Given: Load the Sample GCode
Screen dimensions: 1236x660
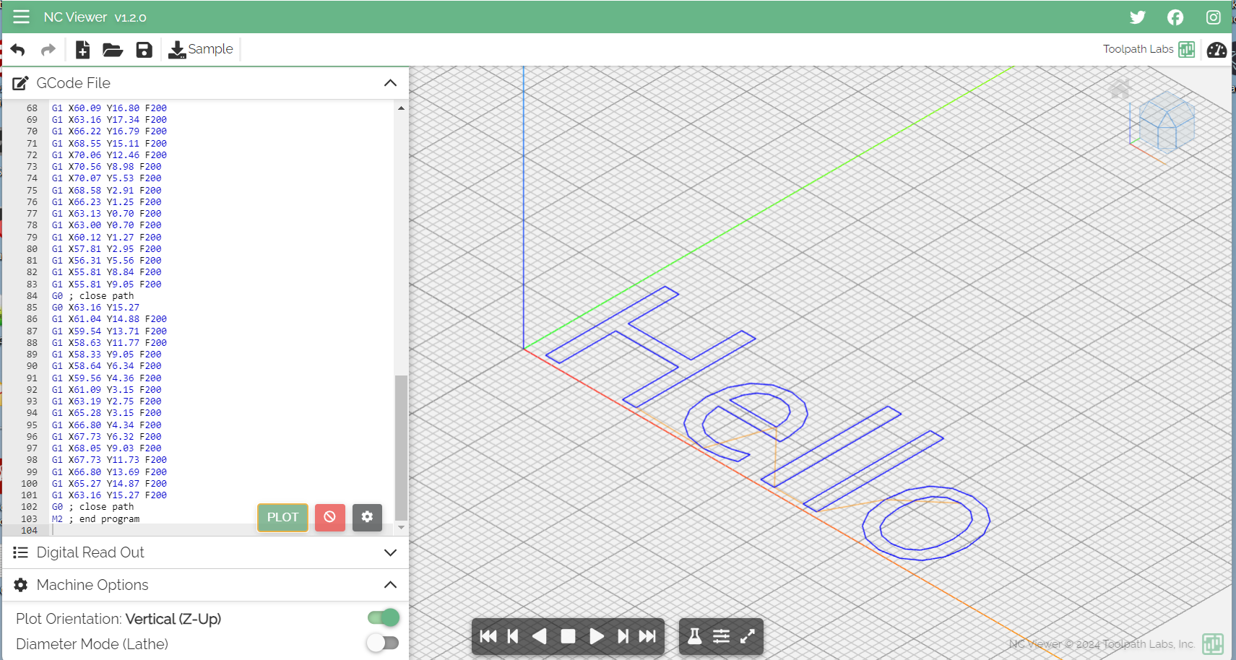Looking at the screenshot, I should coord(201,50).
